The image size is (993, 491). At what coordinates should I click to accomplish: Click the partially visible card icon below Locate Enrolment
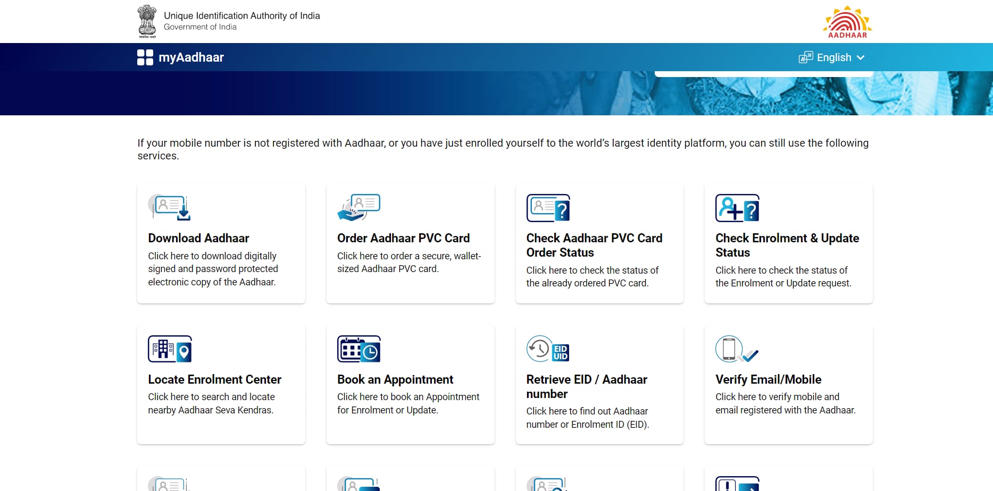(x=169, y=484)
